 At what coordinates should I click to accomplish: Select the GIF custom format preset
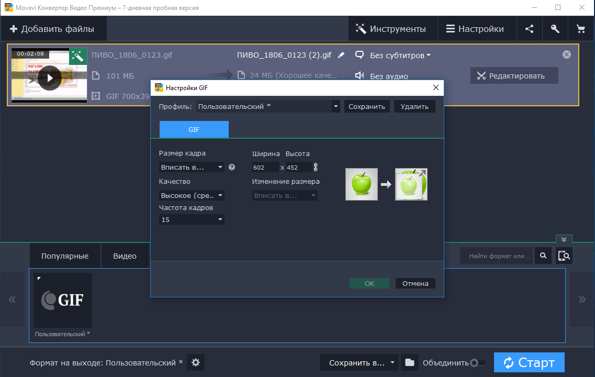[x=63, y=301]
